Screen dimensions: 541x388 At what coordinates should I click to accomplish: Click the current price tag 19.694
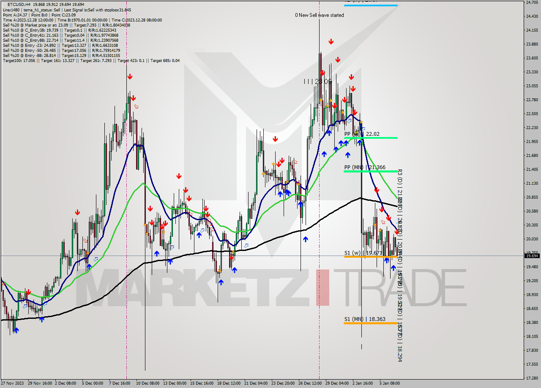(x=532, y=256)
